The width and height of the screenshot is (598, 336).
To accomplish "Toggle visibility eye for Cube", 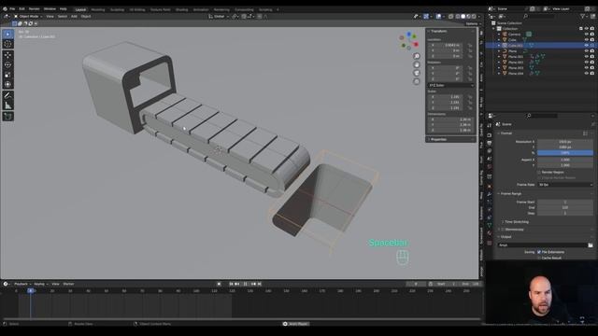I will tap(587, 39).
